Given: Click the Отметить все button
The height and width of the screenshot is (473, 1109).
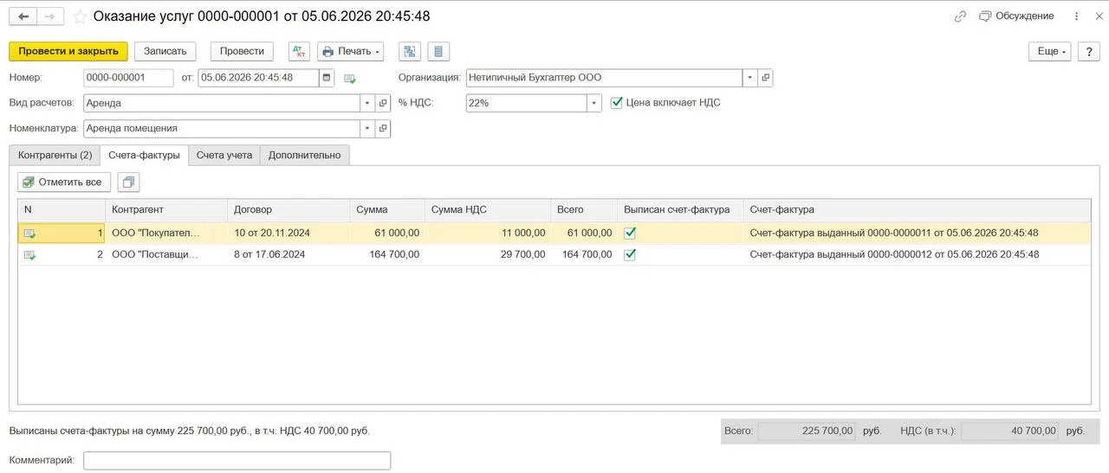Looking at the screenshot, I should [64, 182].
